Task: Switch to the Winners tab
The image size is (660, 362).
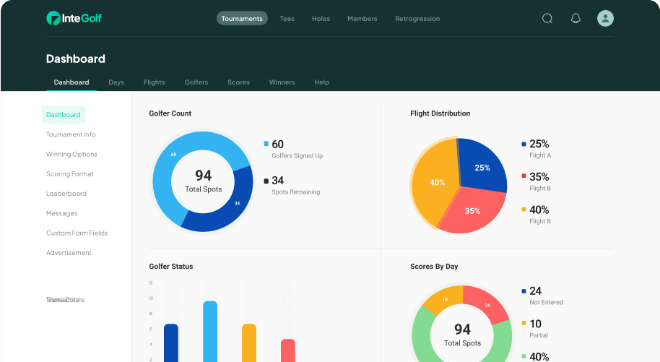Action: [x=282, y=82]
